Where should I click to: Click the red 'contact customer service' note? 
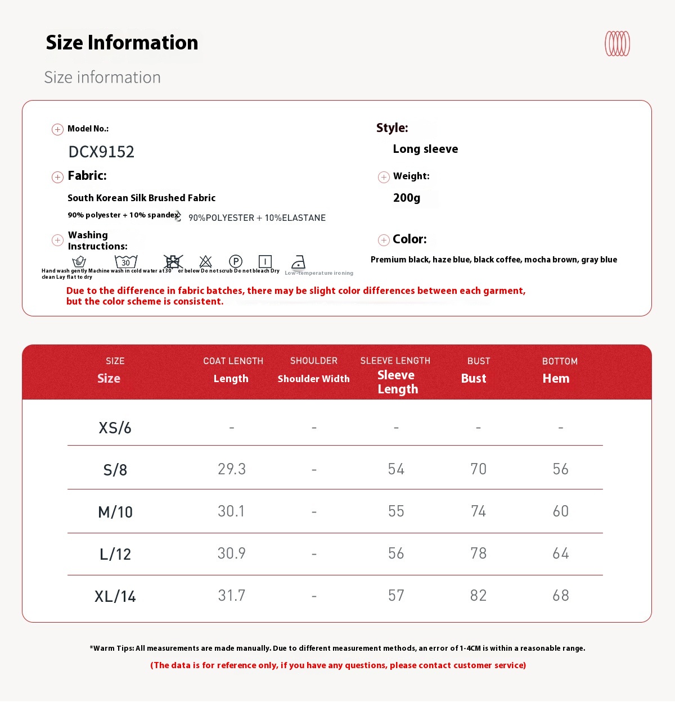pyautogui.click(x=338, y=665)
